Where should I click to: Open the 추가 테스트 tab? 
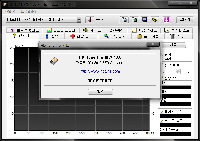(177, 30)
